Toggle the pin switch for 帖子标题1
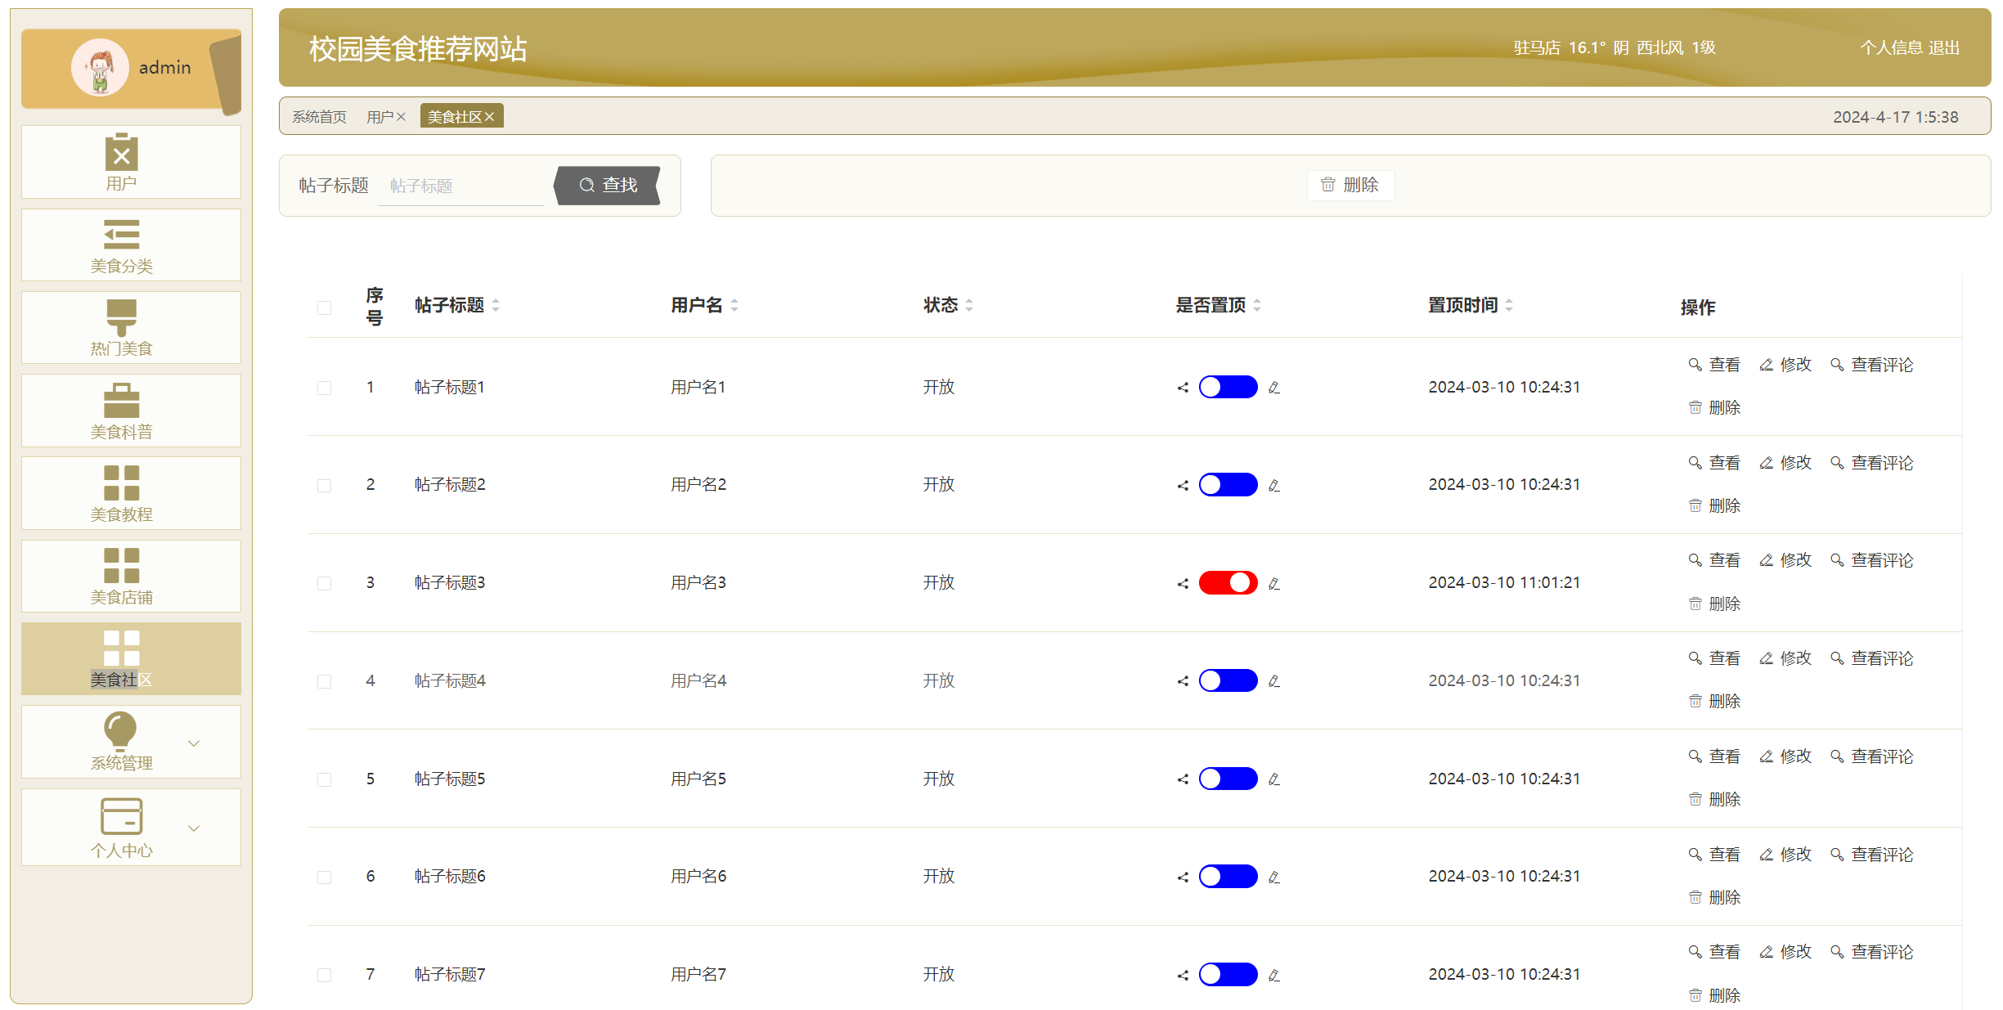Image resolution: width=2003 pixels, height=1010 pixels. 1228,387
